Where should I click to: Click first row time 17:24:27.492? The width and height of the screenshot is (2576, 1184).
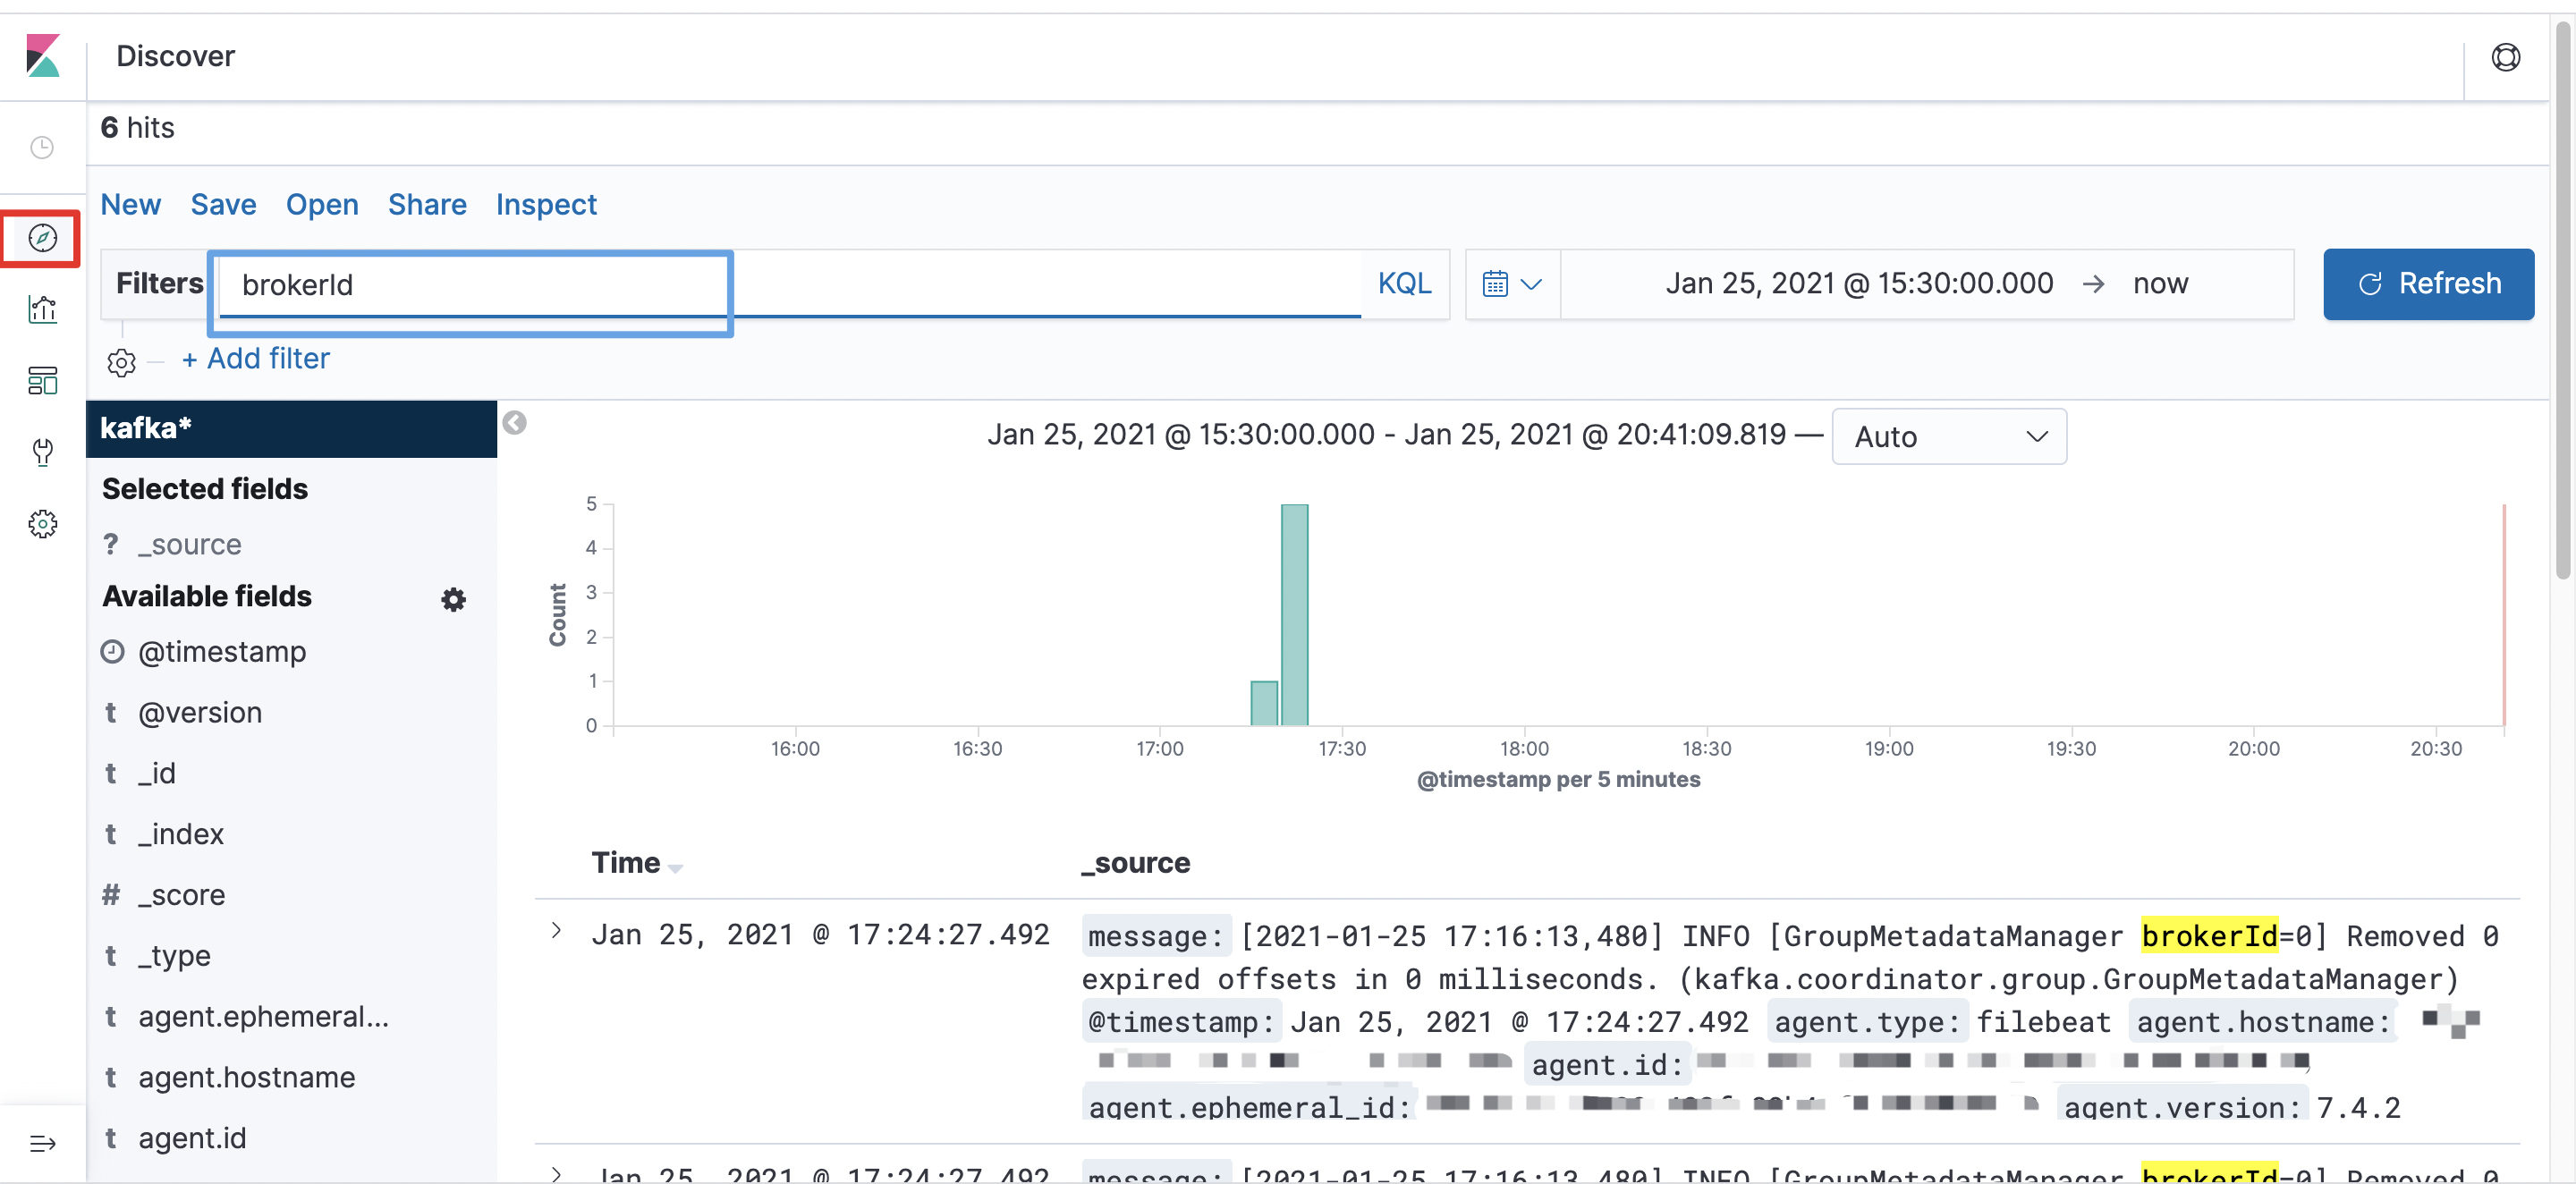[x=820, y=934]
